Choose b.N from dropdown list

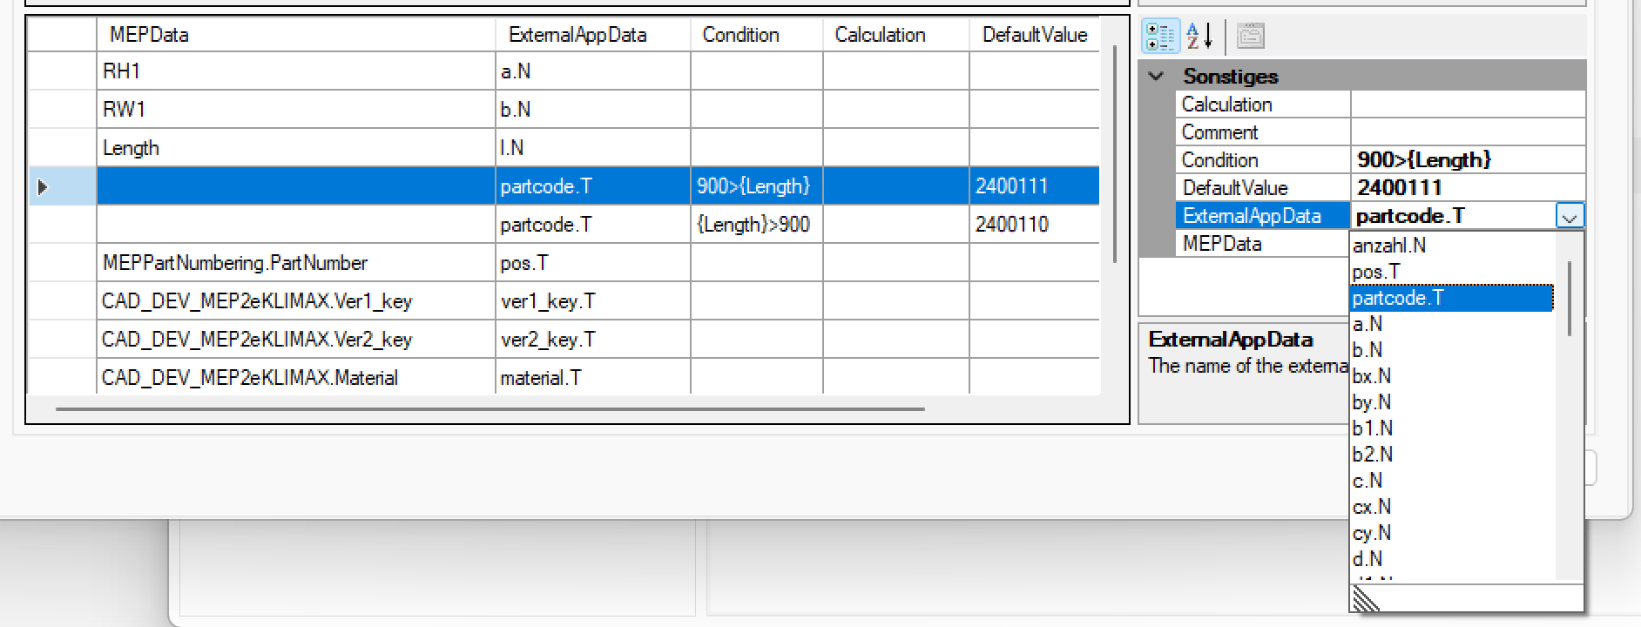(x=1451, y=350)
